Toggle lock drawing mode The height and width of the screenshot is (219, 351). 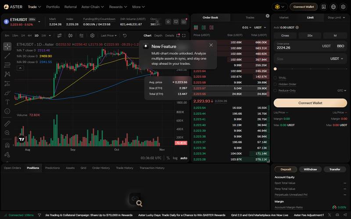click(x=7, y=155)
